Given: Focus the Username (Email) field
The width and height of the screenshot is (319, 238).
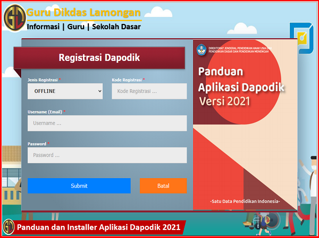Looking at the screenshot, I should pyautogui.click(x=107, y=123).
